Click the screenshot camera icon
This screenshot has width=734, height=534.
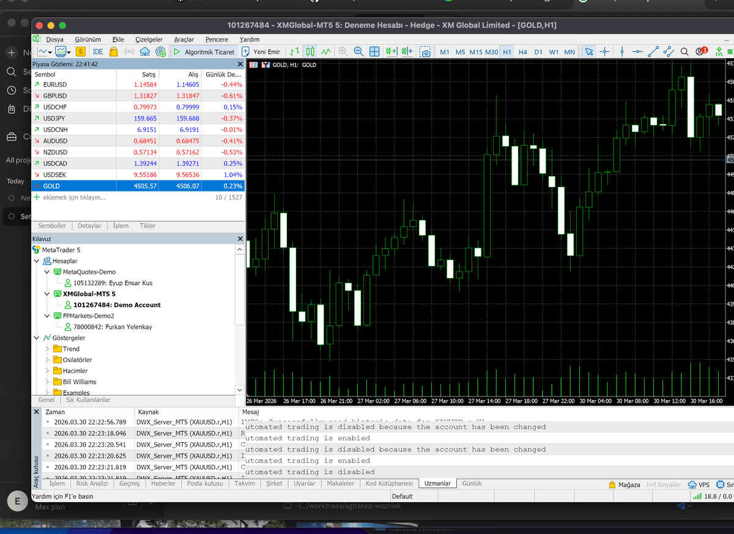point(424,52)
